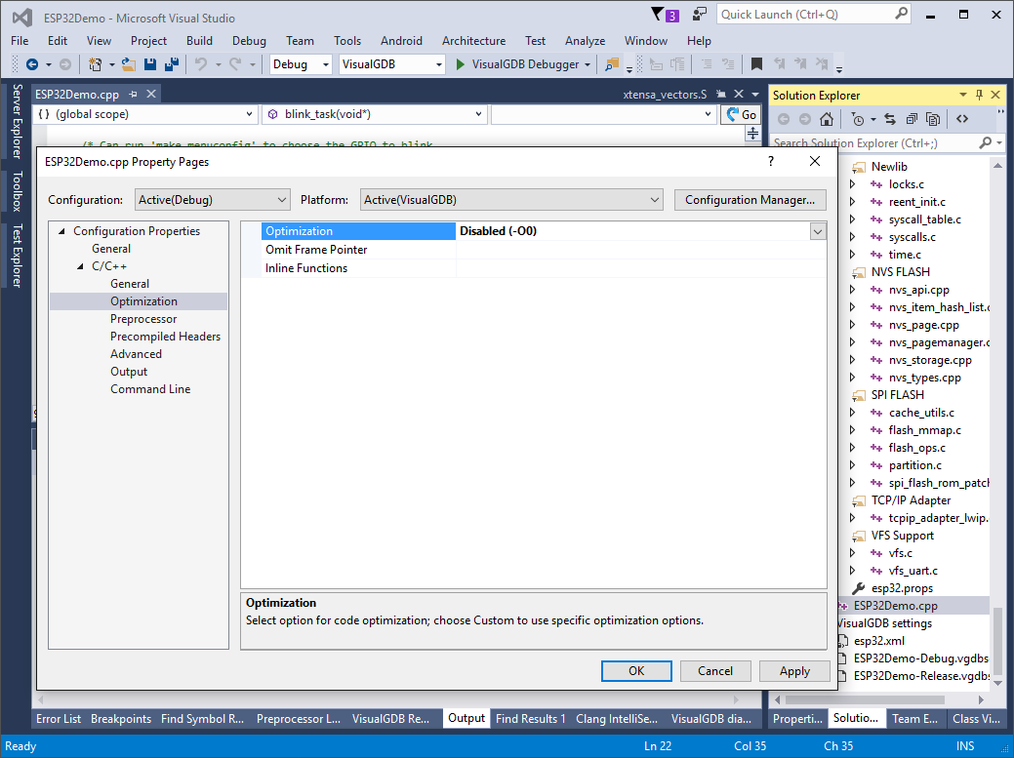This screenshot has height=758, width=1014.
Task: Click Show All Files icon in Solution Explorer
Action: 933,119
